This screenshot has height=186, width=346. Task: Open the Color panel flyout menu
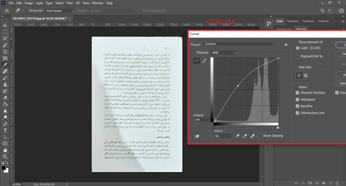click(x=343, y=21)
